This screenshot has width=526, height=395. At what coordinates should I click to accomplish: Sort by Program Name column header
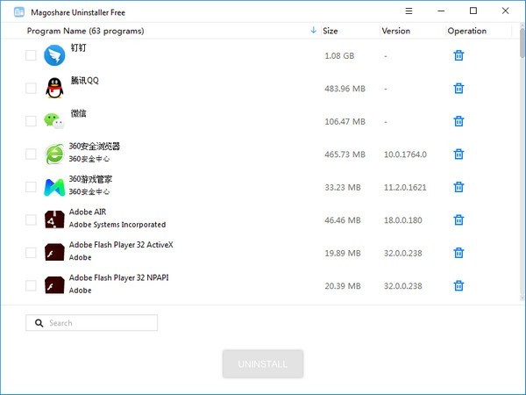[86, 31]
